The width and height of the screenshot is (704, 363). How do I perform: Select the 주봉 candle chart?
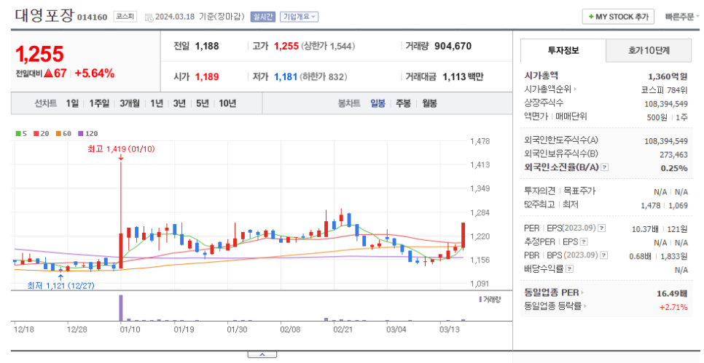pyautogui.click(x=403, y=103)
